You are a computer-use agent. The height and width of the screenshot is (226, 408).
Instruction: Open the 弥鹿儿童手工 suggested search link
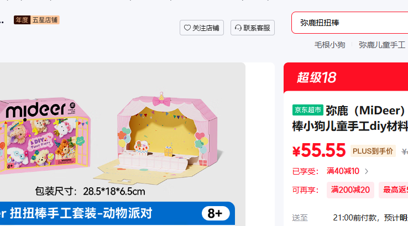pos(381,45)
